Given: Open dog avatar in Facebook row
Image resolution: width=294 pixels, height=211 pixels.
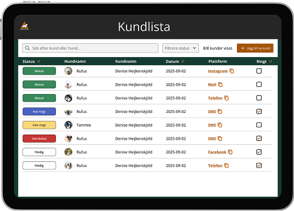Looking at the screenshot, I should (x=68, y=152).
